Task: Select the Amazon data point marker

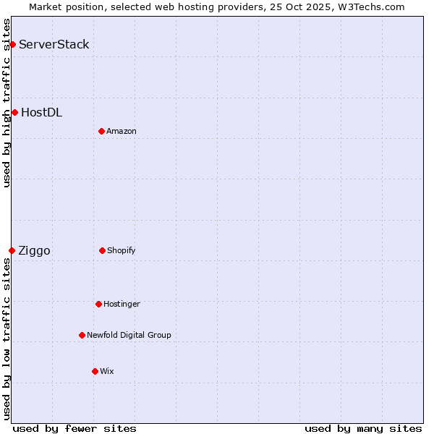Action: coord(101,131)
